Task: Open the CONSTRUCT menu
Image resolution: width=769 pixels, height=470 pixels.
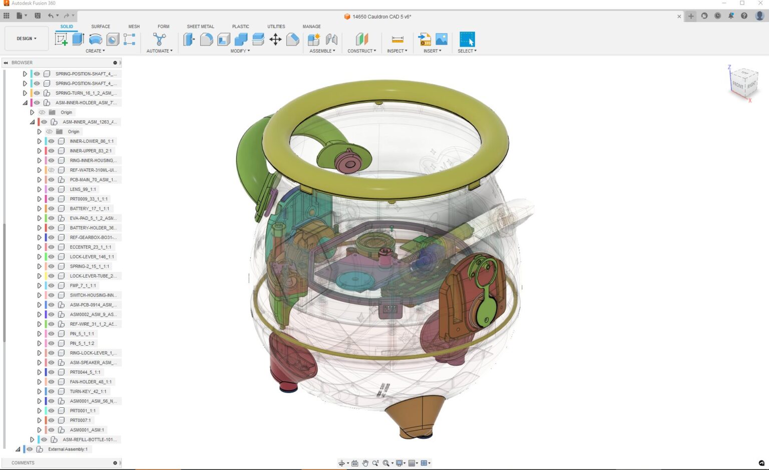Action: (361, 51)
